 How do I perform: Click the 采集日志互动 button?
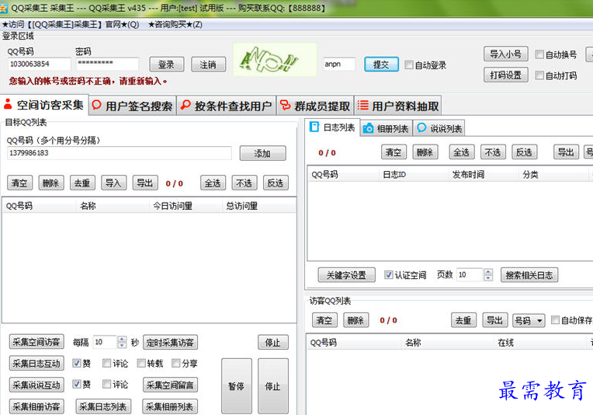pos(36,364)
